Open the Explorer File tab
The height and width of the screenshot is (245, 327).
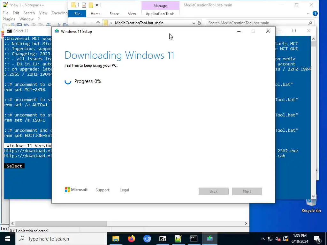[77, 13]
